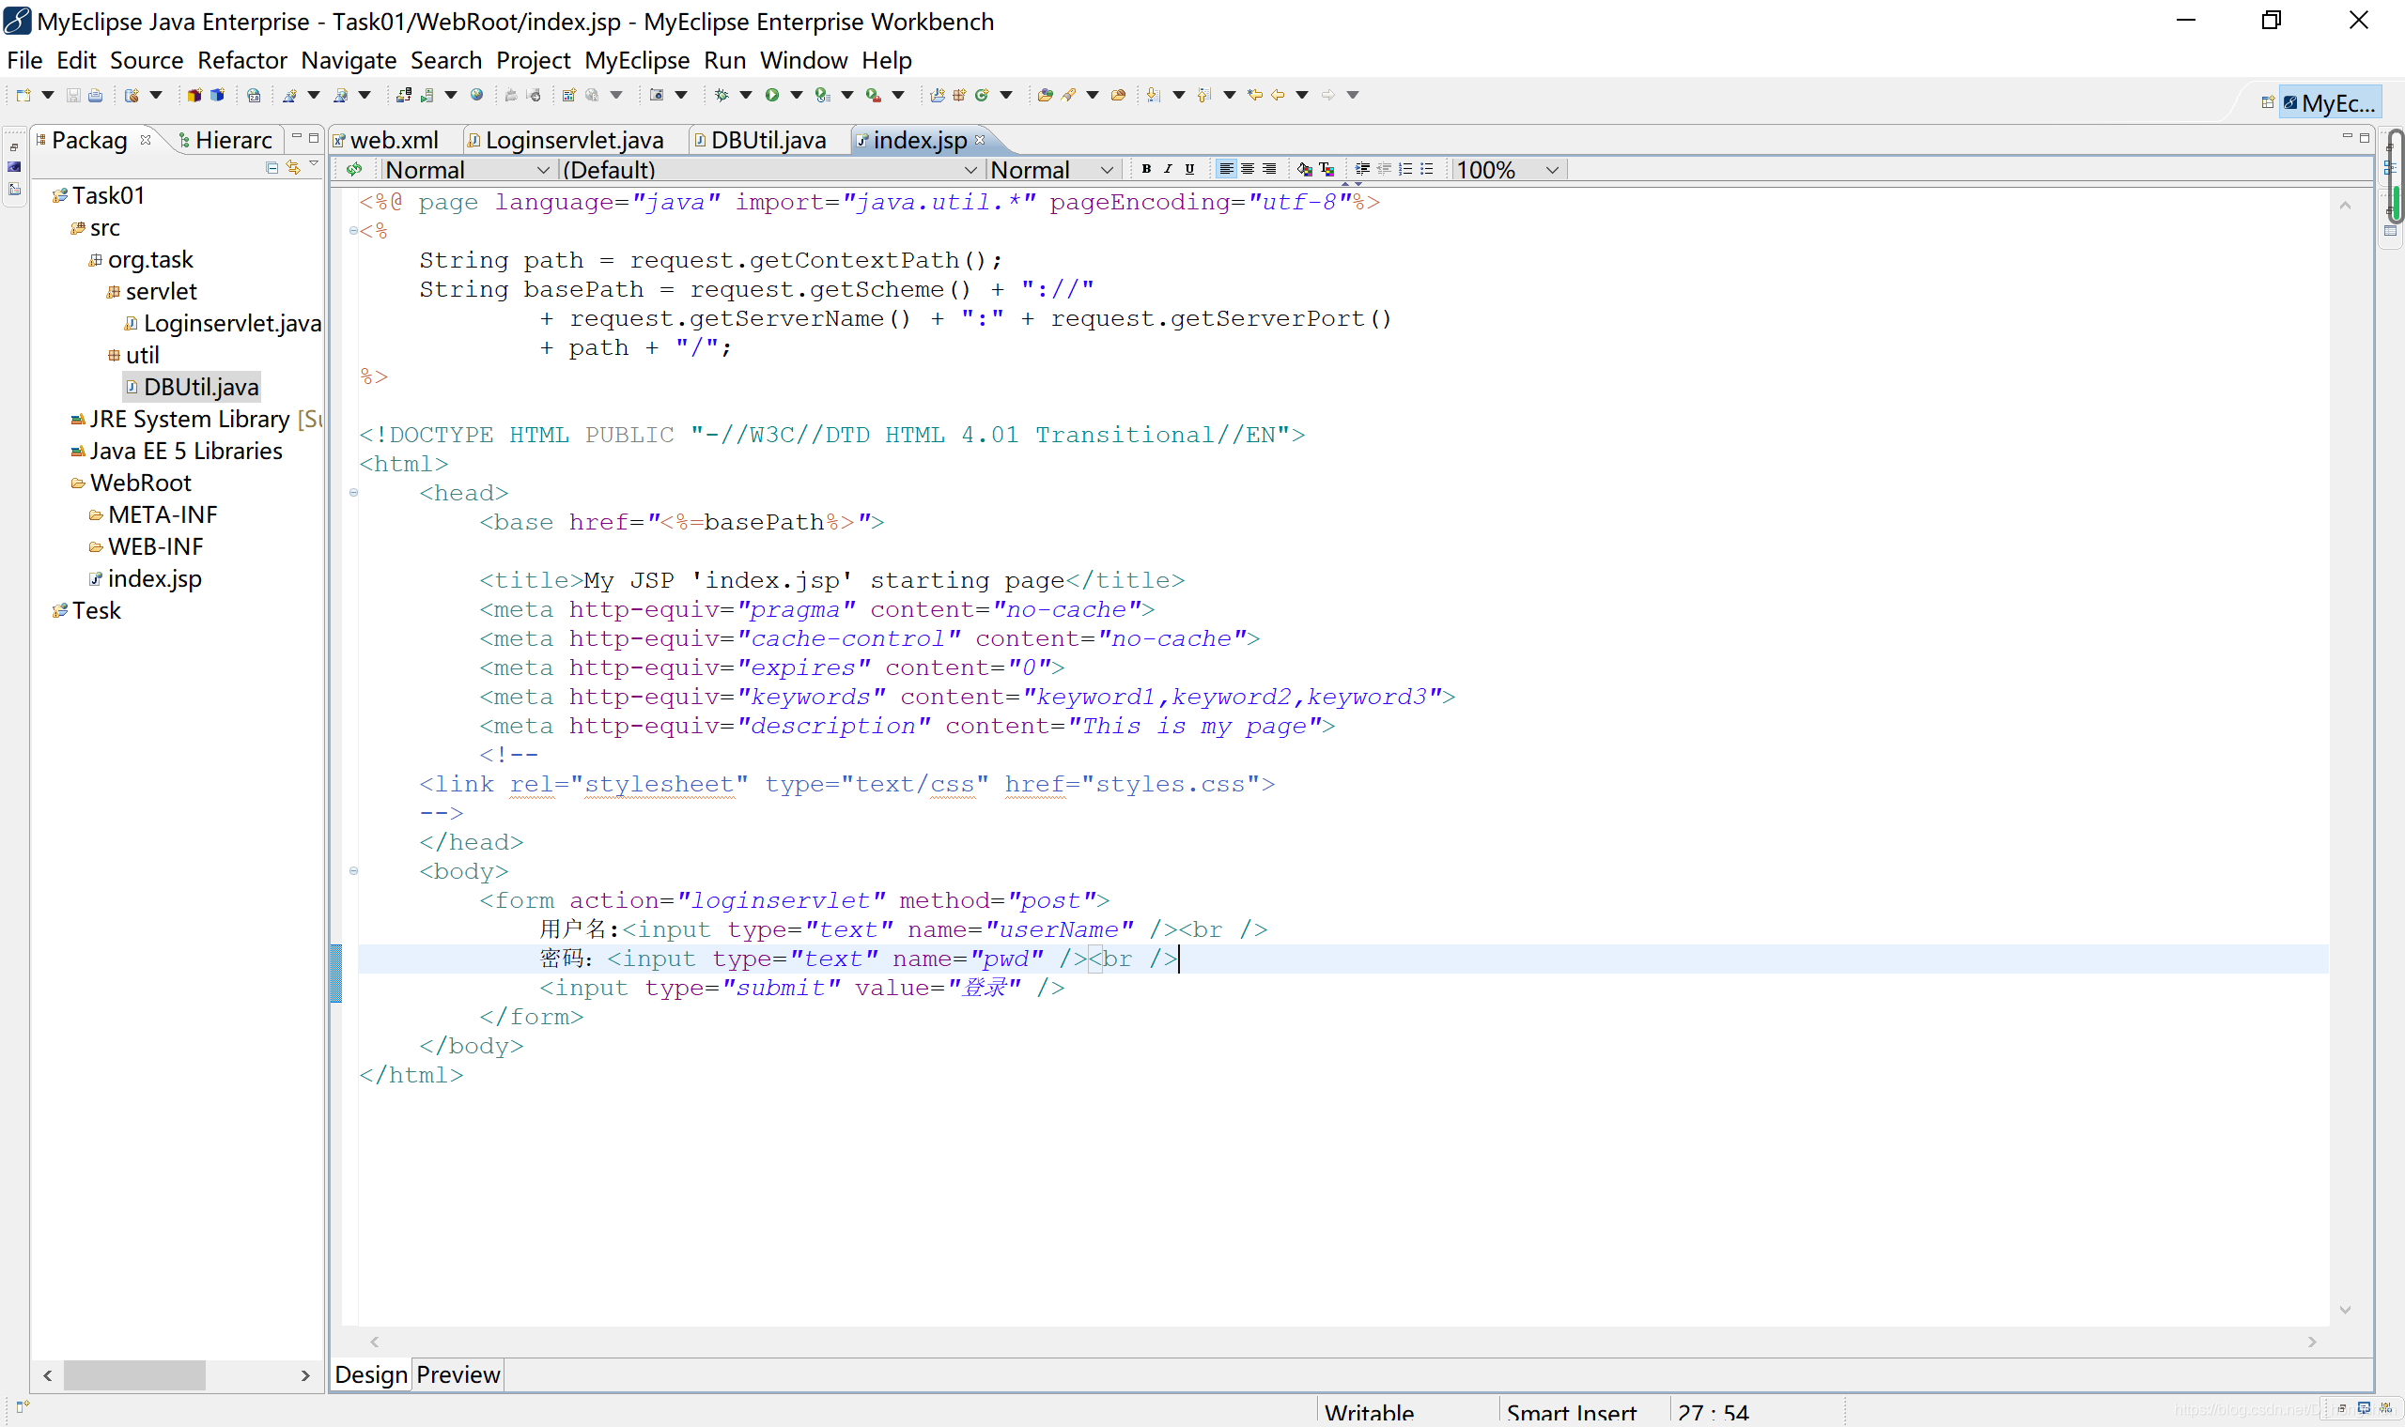This screenshot has width=2405, height=1427.
Task: Select JRE System Library node
Action: pos(195,419)
